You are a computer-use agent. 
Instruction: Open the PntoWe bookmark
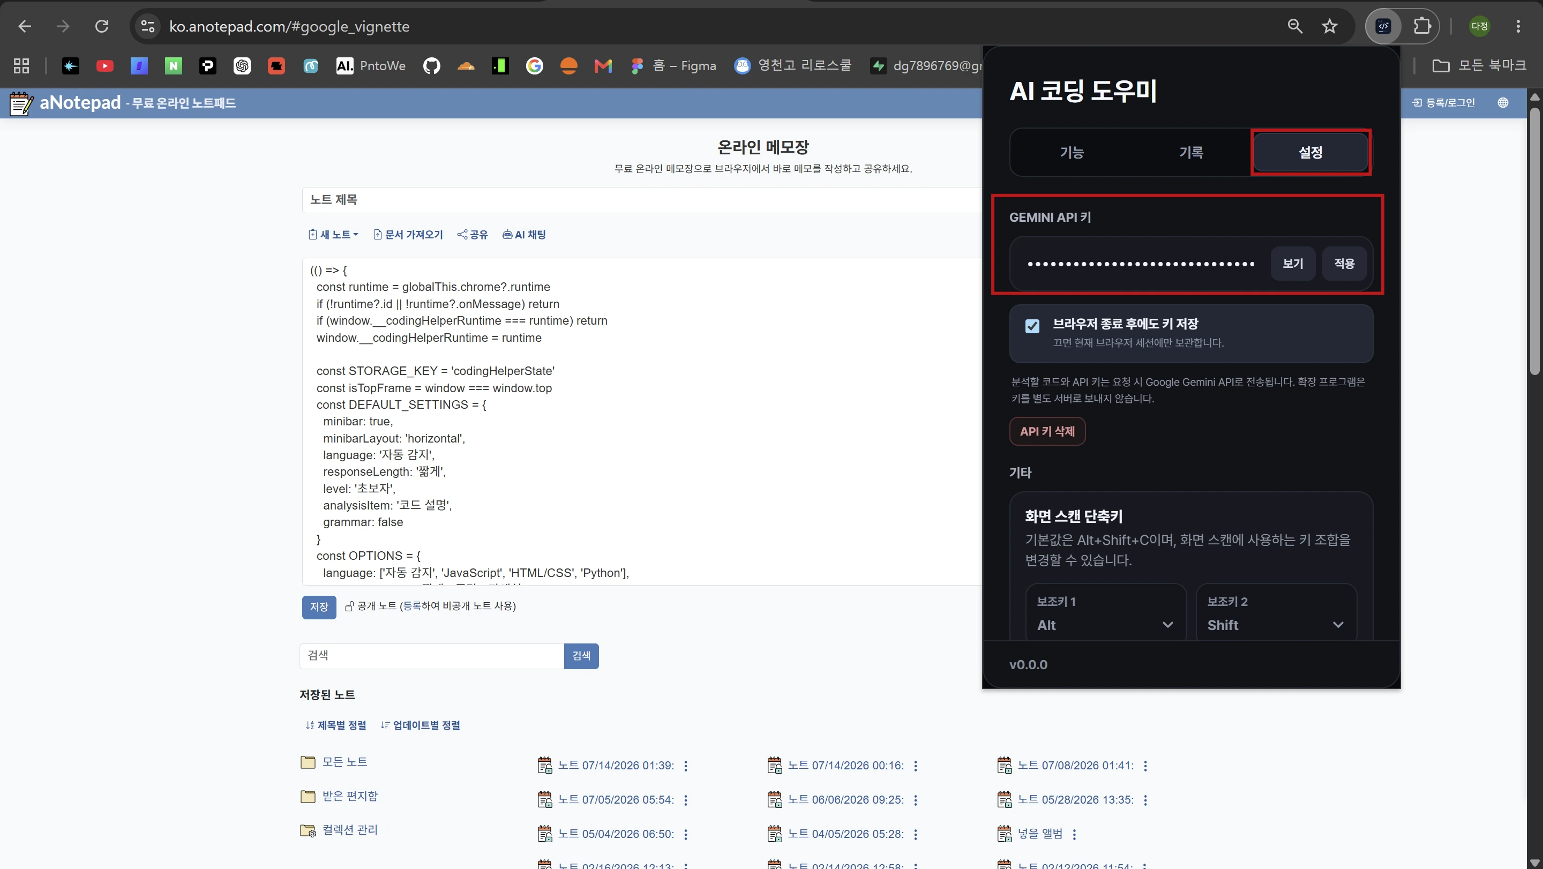[x=371, y=66]
